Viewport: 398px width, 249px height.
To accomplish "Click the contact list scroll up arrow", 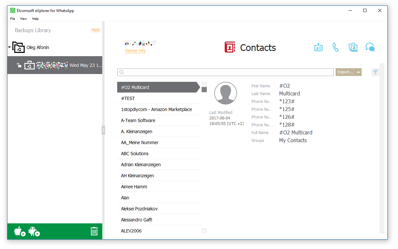I will (x=204, y=84).
